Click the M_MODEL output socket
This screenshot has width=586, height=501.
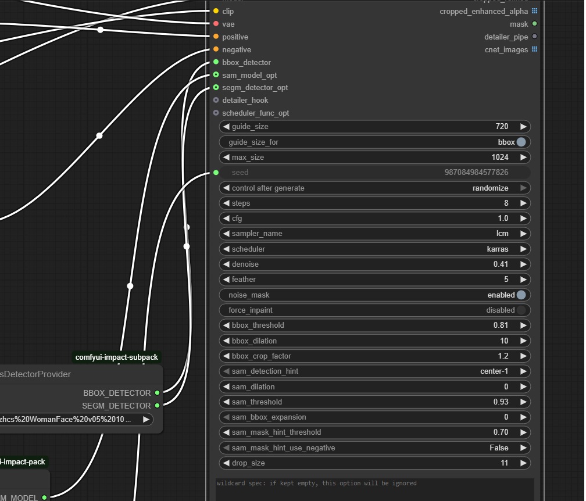click(x=44, y=498)
